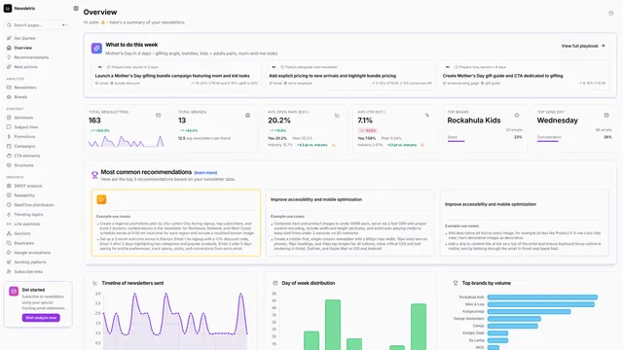Image resolution: width=623 pixels, height=350 pixels.
Task: Click the SWOT analysis sidebar icon
Action: (9, 186)
